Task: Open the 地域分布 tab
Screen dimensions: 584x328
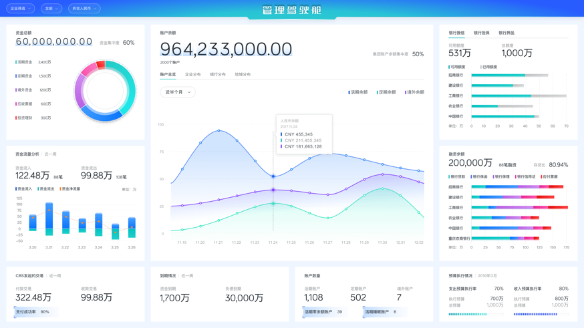Action: 243,75
